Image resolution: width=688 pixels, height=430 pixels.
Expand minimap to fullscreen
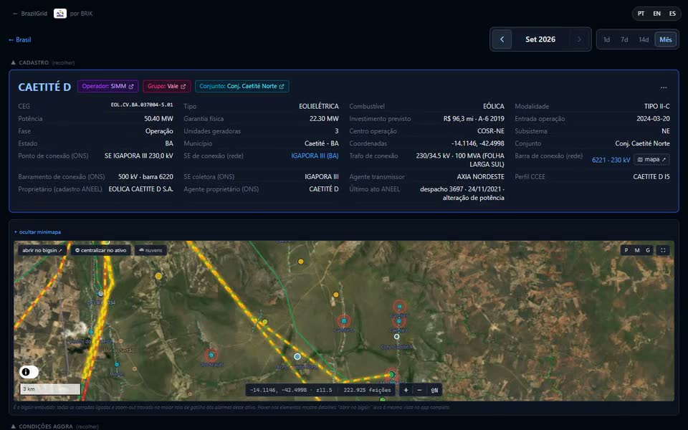(664, 251)
